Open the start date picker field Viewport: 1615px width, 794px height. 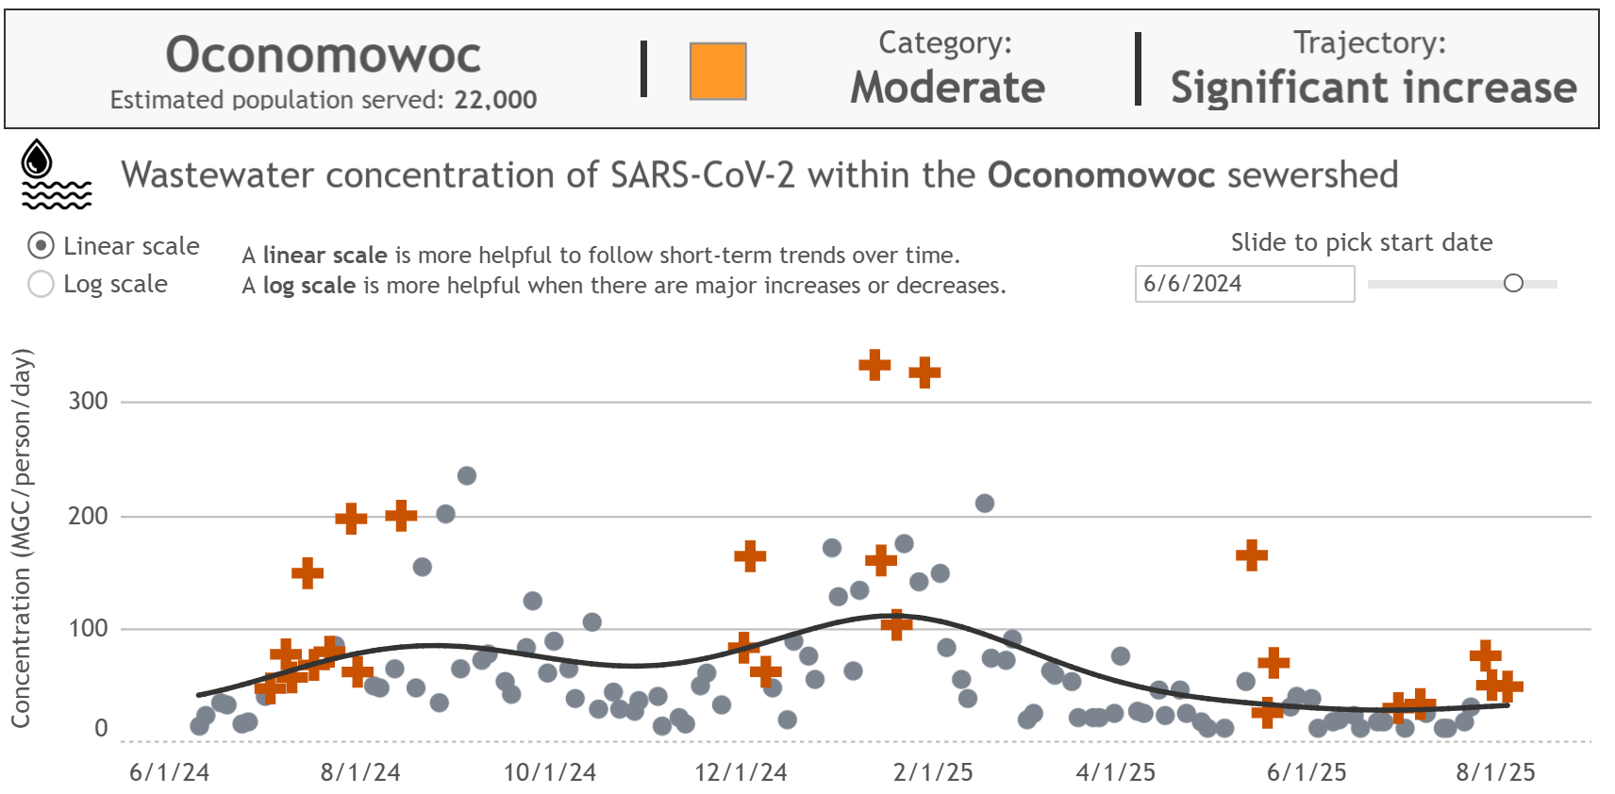coord(1244,284)
